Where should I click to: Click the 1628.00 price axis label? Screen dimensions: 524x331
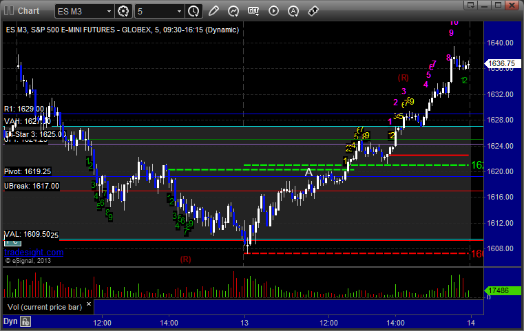[x=500, y=120]
